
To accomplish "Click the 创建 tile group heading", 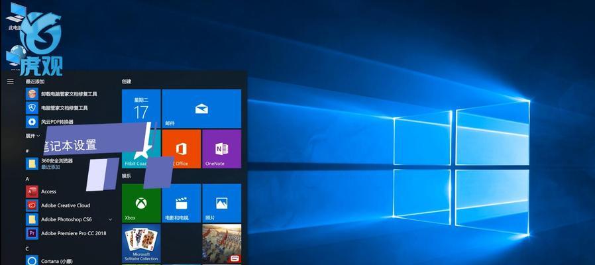I will (x=127, y=81).
